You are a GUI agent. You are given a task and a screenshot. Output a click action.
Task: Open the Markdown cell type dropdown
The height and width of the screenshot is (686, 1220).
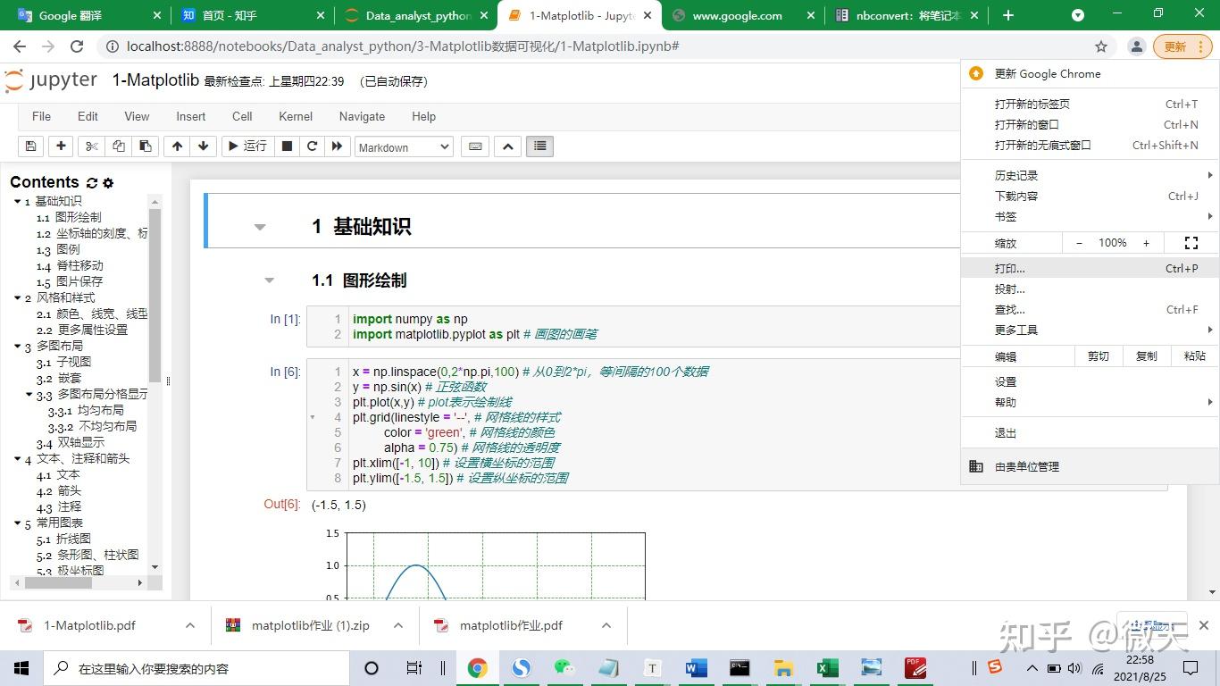[x=403, y=146]
